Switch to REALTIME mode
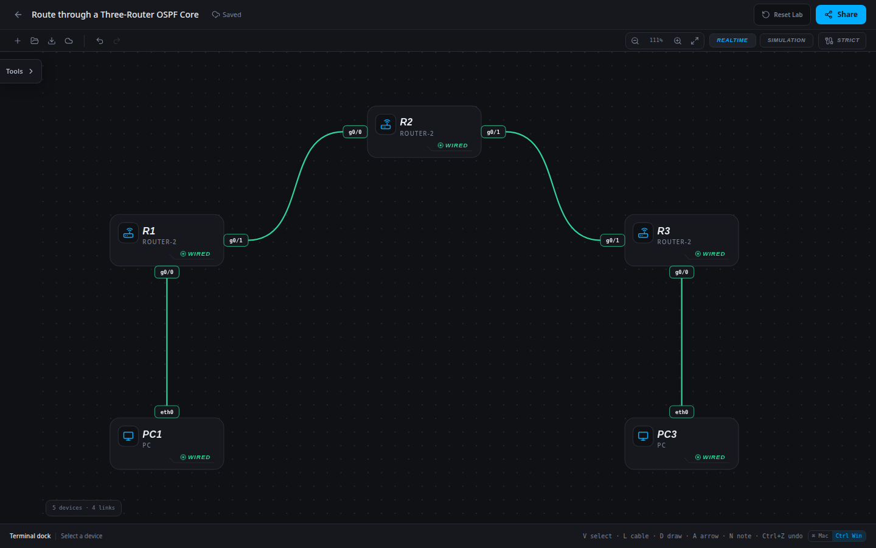 pos(732,41)
